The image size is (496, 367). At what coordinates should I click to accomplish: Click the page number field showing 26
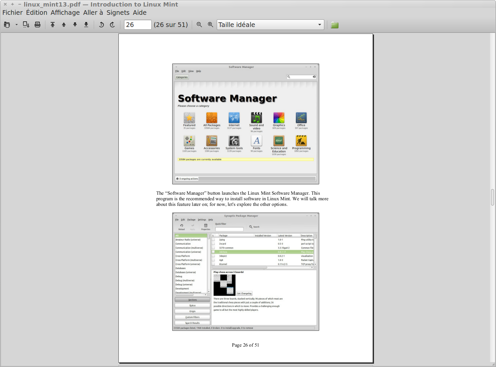click(137, 25)
